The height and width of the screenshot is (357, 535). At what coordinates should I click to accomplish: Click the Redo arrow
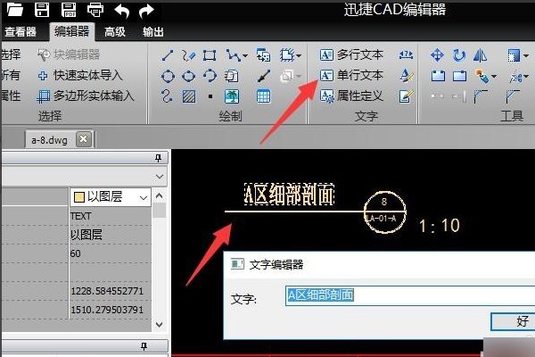coord(146,10)
